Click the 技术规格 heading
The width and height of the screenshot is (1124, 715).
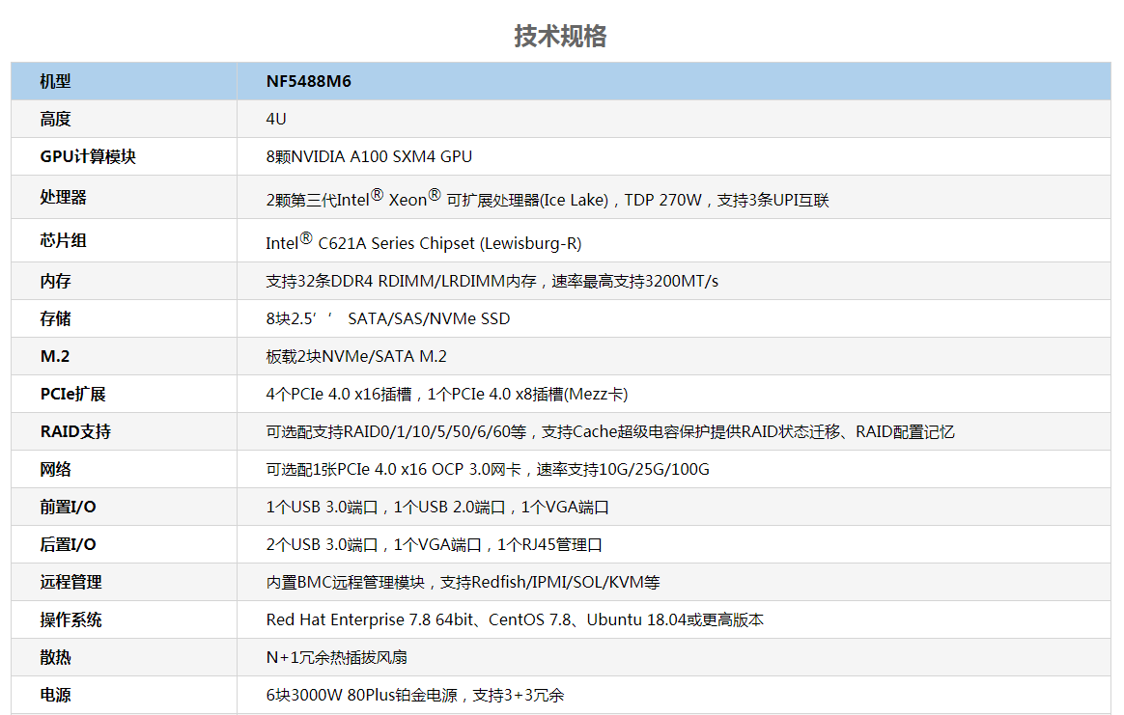[561, 36]
